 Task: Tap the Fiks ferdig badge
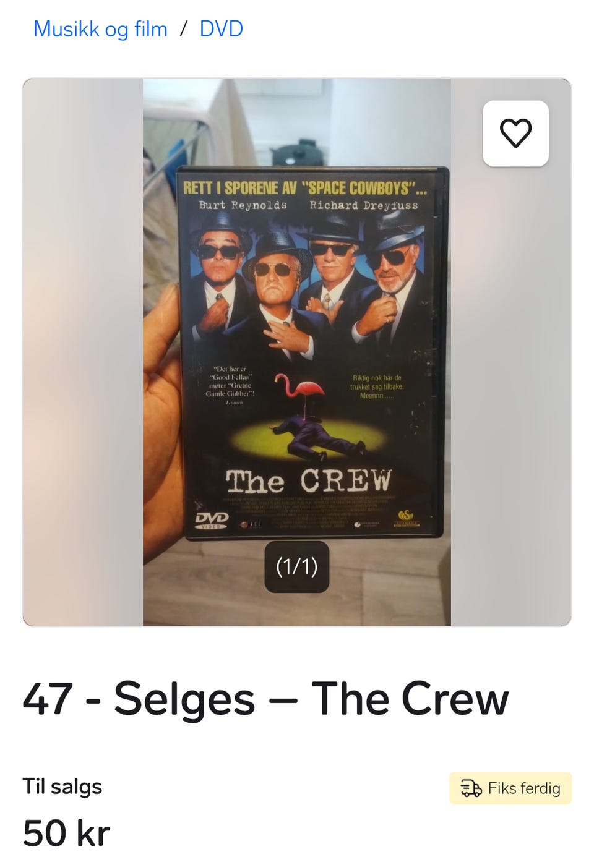[510, 788]
